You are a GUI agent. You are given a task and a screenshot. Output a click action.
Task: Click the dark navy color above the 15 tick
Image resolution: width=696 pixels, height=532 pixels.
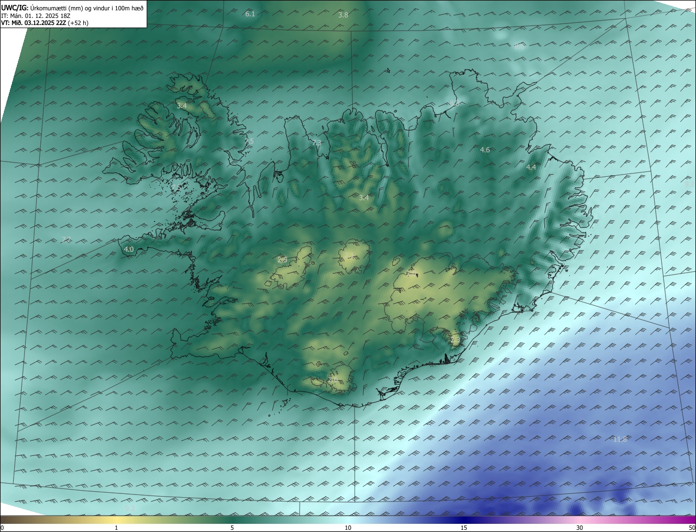pos(464,519)
